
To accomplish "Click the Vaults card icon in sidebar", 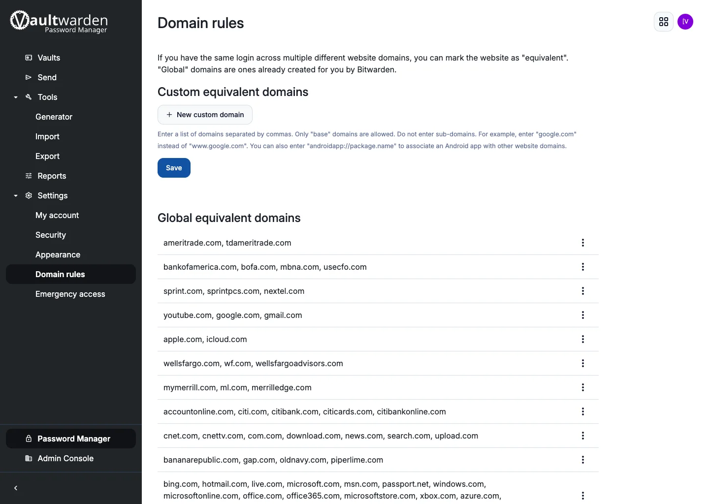I will coord(29,58).
